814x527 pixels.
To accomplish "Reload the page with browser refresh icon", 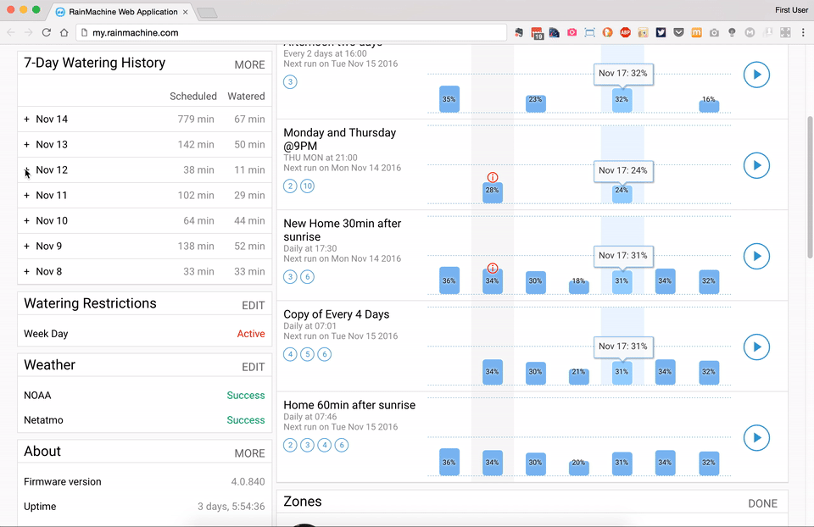I will (46, 33).
